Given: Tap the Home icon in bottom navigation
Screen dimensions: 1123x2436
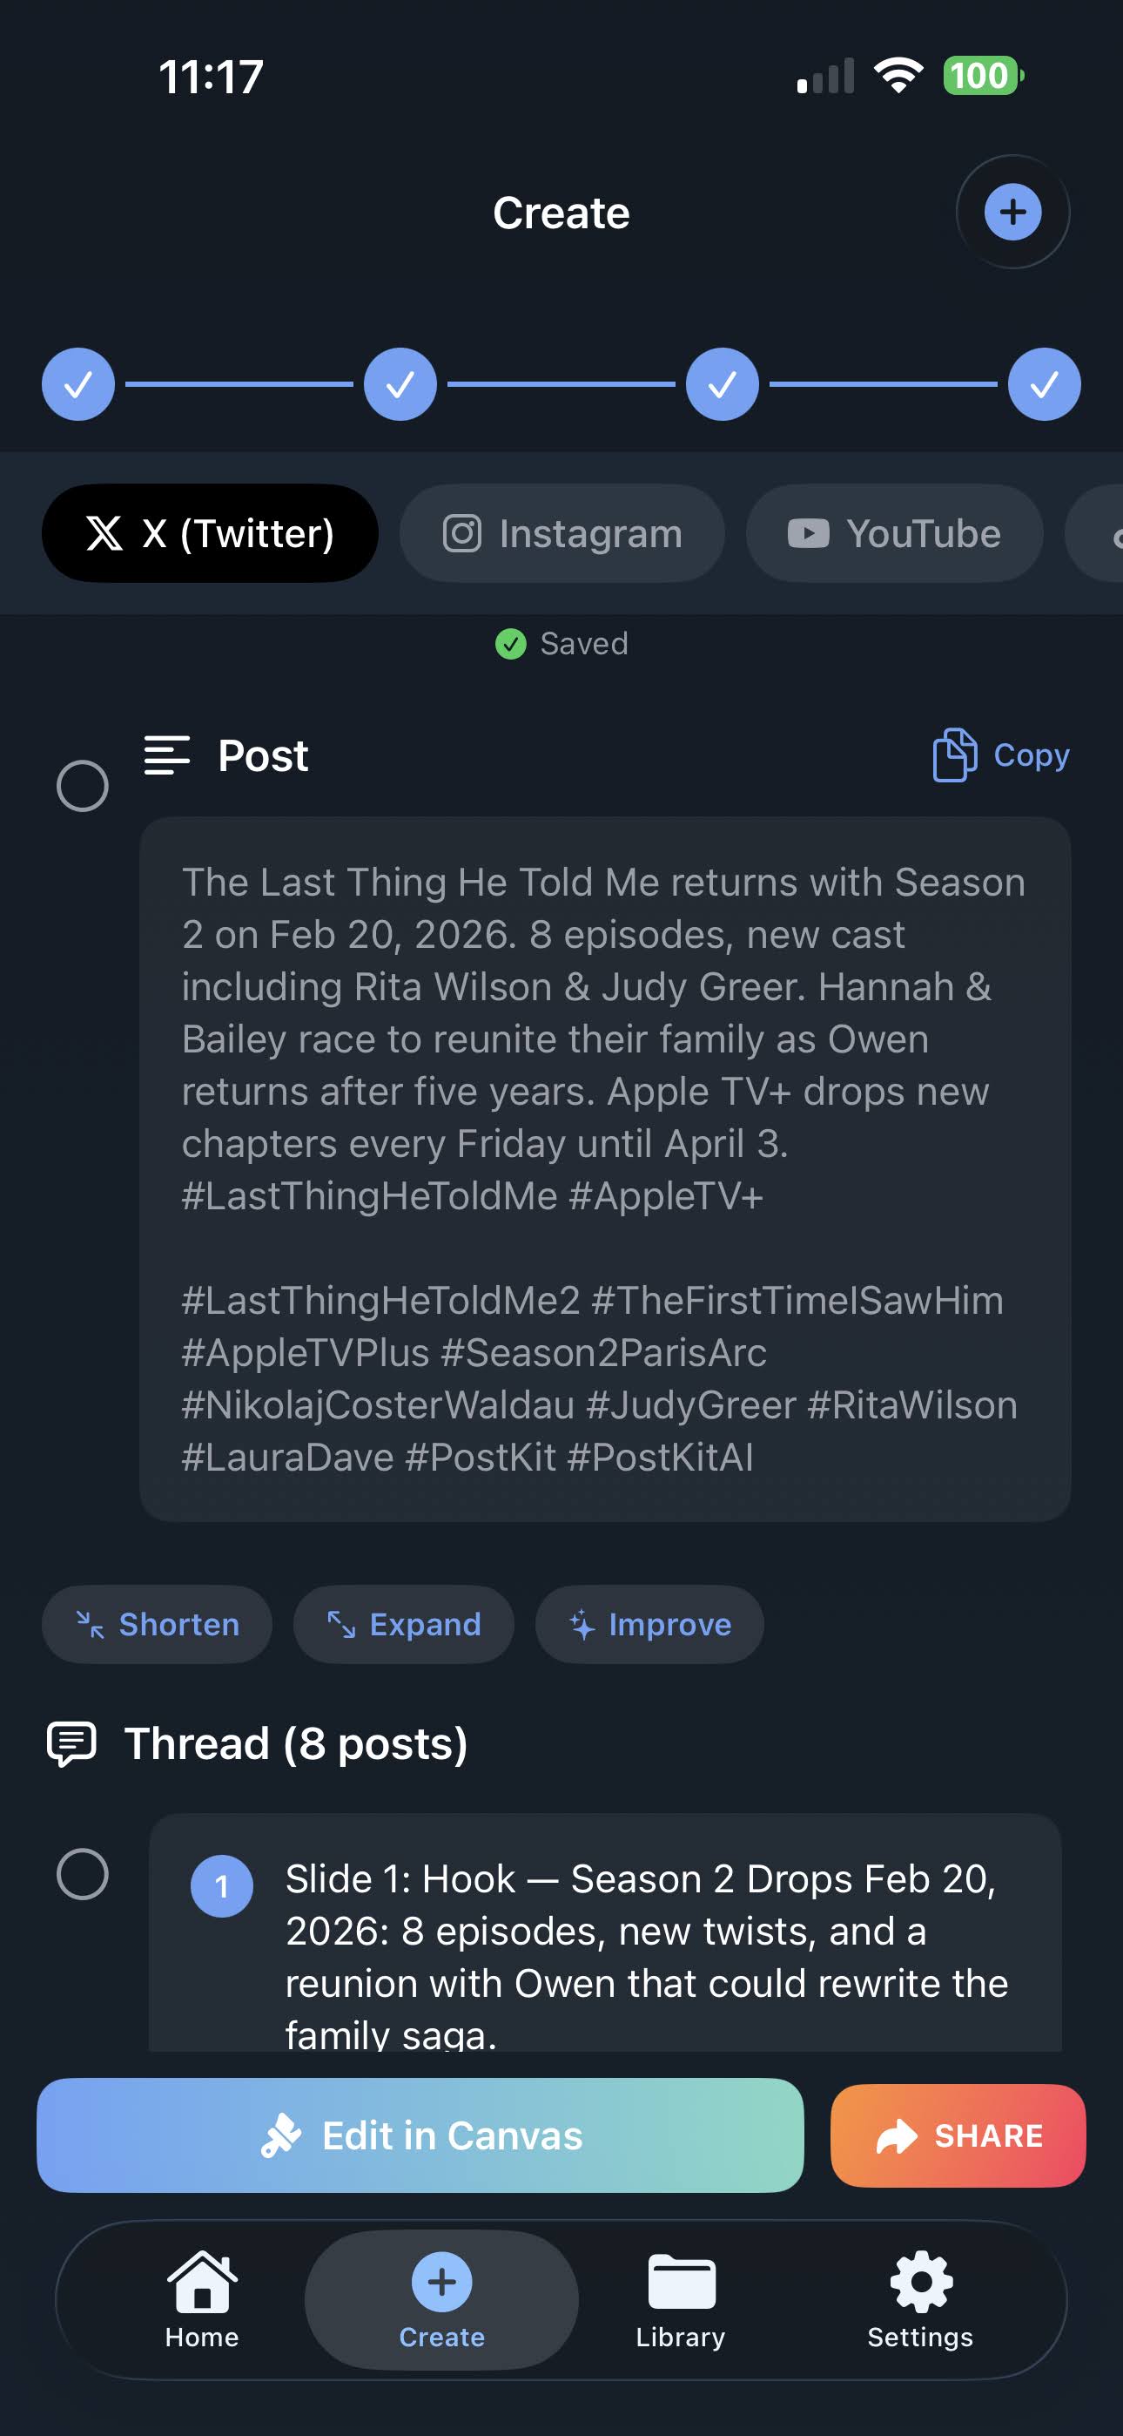Looking at the screenshot, I should pos(201,2283).
